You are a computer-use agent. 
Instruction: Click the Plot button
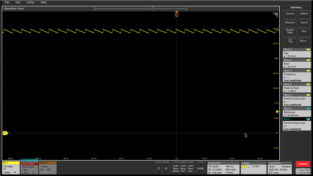[x=304, y=31]
